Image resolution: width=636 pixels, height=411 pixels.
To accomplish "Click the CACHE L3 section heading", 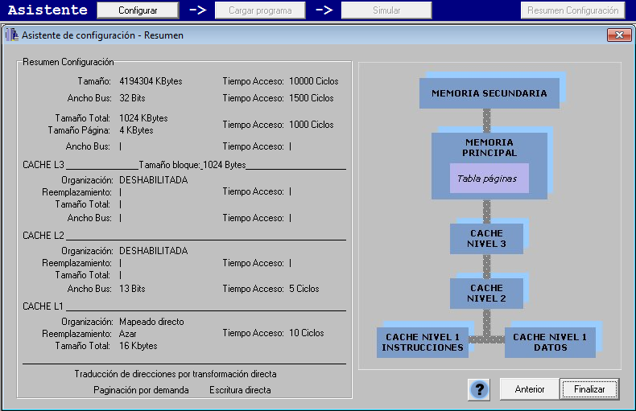I will point(43,165).
